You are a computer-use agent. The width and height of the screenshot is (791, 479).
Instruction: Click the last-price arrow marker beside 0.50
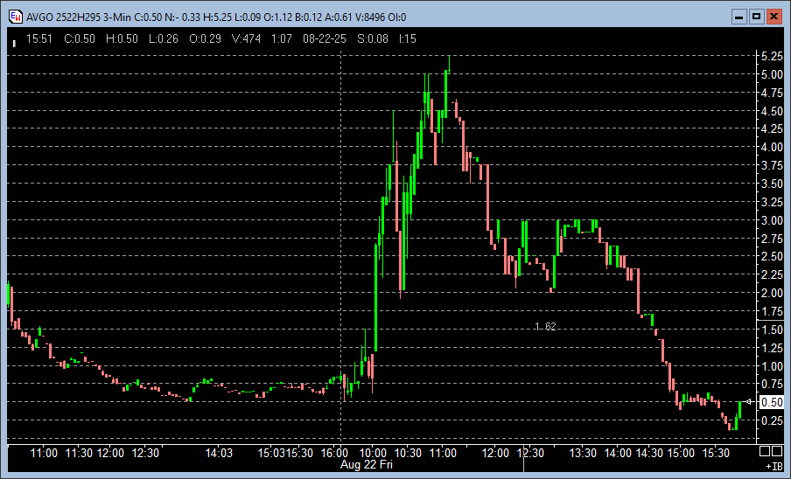(x=749, y=401)
